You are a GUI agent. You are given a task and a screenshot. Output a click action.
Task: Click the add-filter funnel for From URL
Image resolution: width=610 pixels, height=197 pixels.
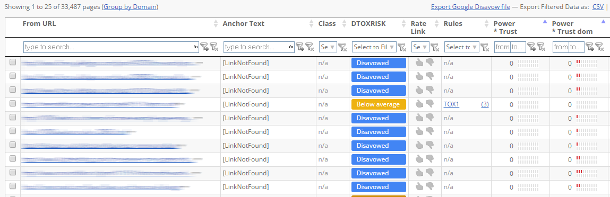tap(204, 47)
